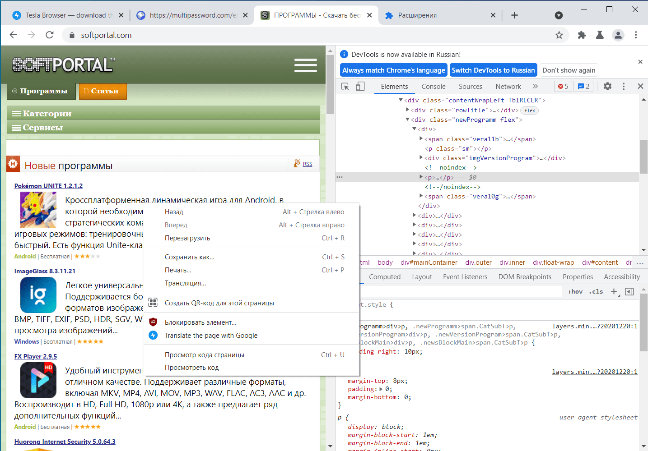This screenshot has width=648, height=451.
Task: Click the inspect element picker icon
Action: point(345,87)
